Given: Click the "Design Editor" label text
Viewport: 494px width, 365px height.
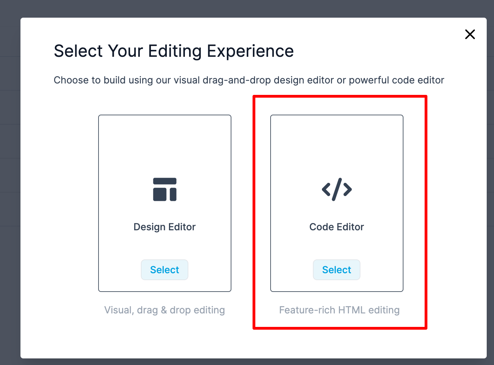Looking at the screenshot, I should [x=164, y=227].
